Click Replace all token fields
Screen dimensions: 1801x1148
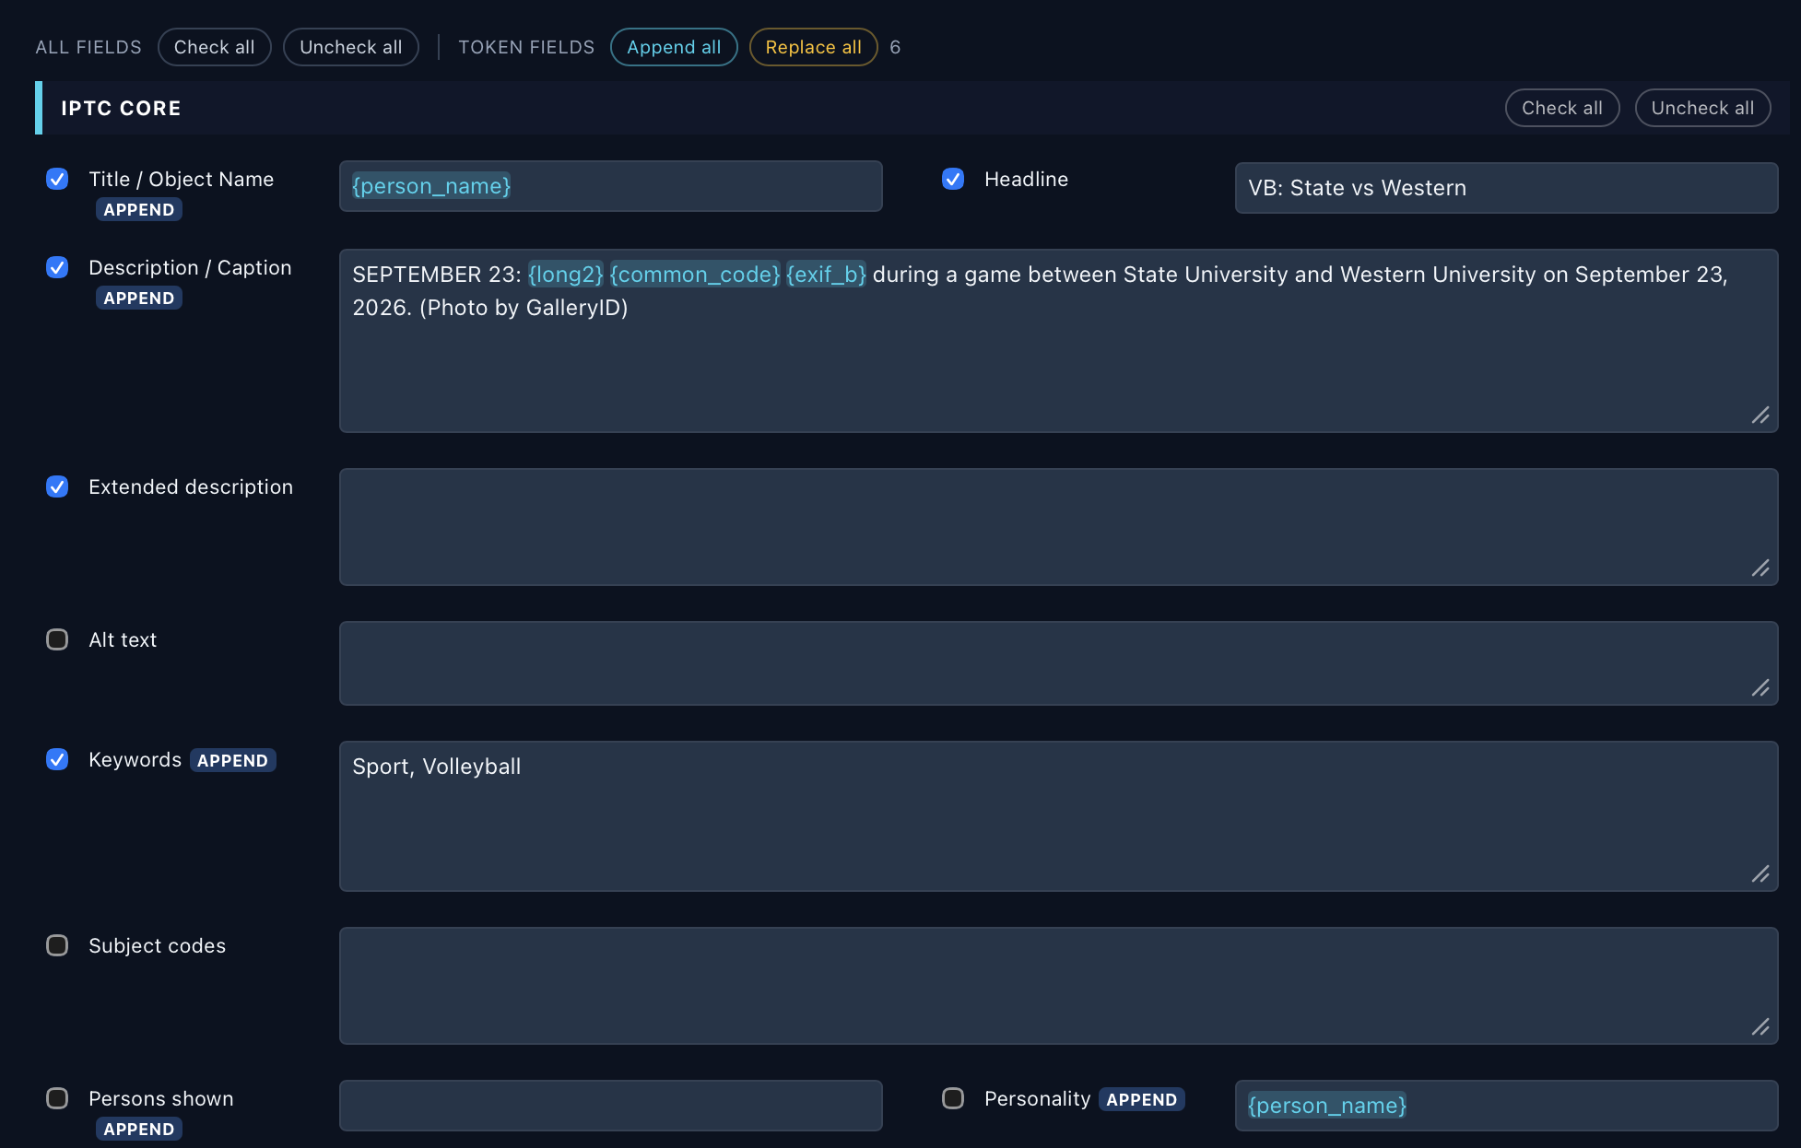click(x=813, y=47)
